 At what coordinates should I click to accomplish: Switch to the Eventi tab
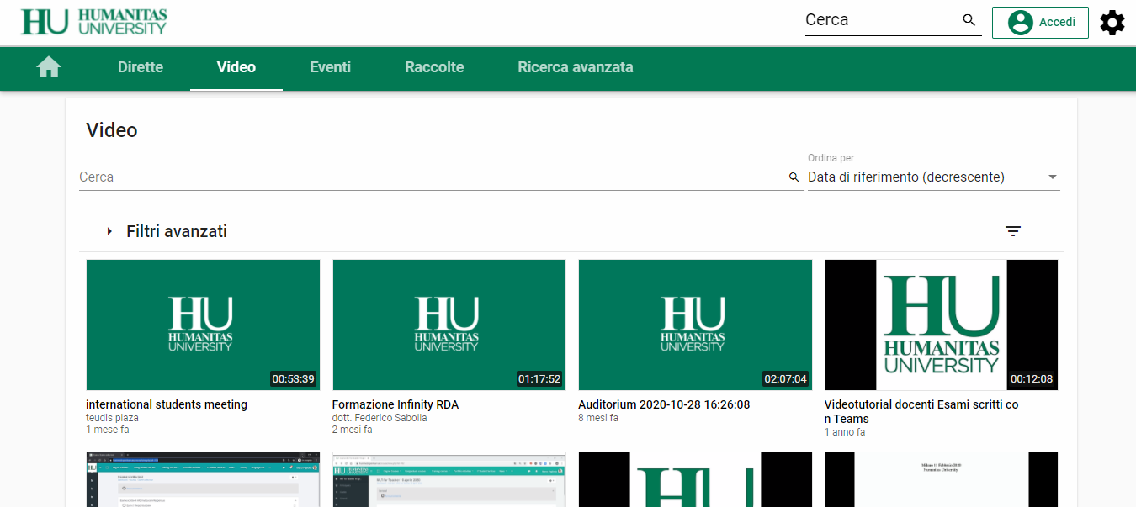tap(330, 67)
